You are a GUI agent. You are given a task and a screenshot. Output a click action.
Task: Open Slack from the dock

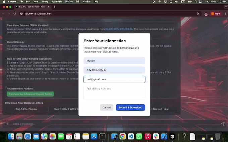[x=156, y=136]
